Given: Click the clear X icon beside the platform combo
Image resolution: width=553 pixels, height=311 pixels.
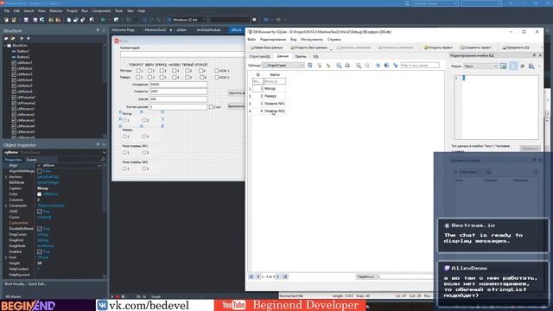Looking at the screenshot, I should pyautogui.click(x=254, y=20).
